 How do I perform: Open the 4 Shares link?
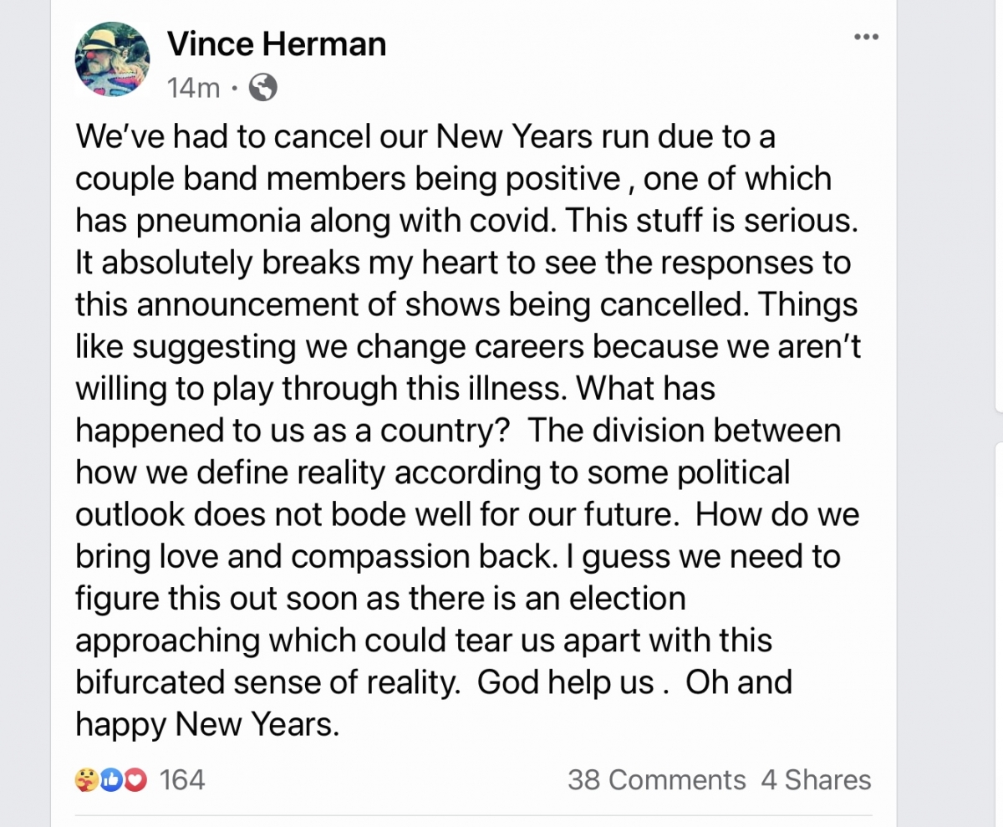(x=816, y=779)
